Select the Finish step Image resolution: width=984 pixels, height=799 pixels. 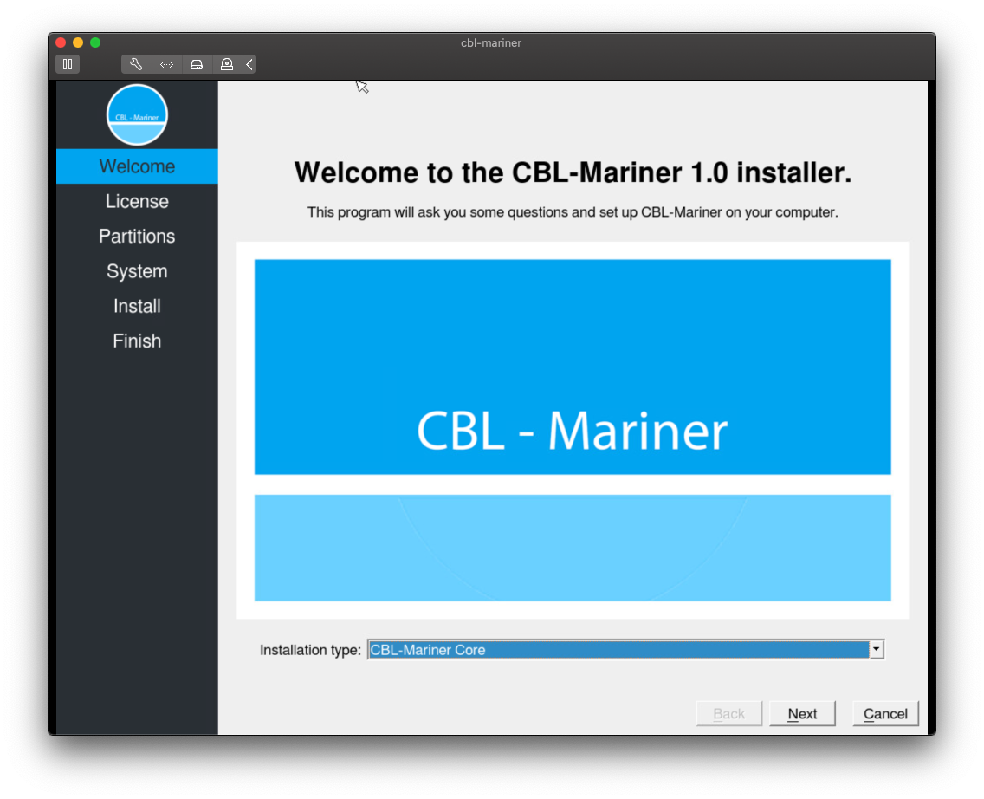tap(137, 340)
